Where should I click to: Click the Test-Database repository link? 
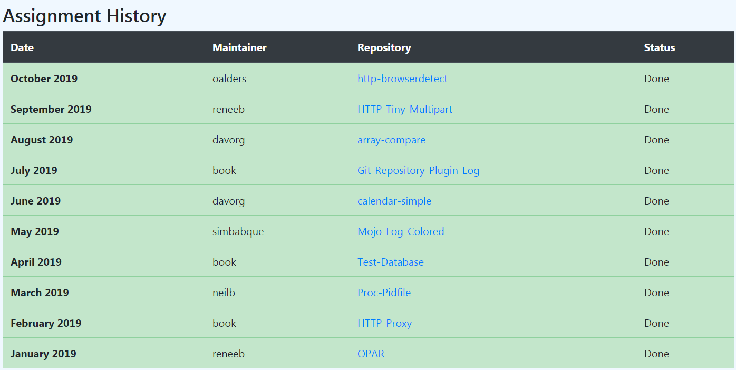(391, 262)
